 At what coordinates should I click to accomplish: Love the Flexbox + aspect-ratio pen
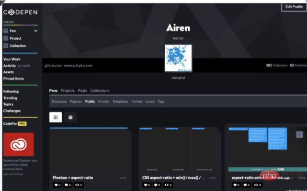click(57, 185)
